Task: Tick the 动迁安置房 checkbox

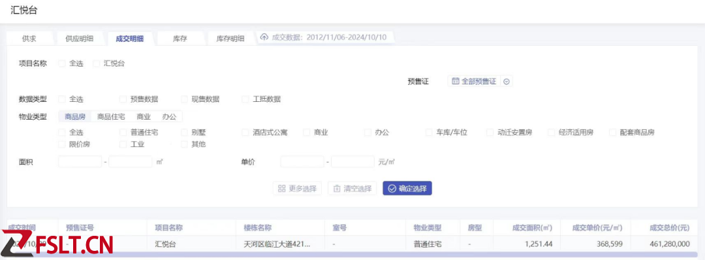Action: 490,132
